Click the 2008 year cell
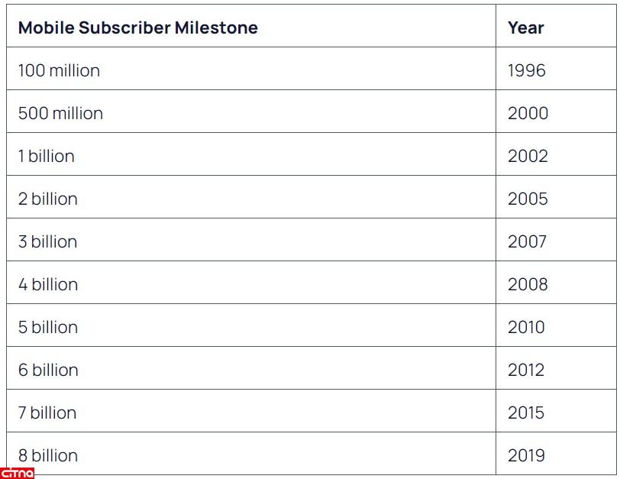The height and width of the screenshot is (479, 620). 528,285
